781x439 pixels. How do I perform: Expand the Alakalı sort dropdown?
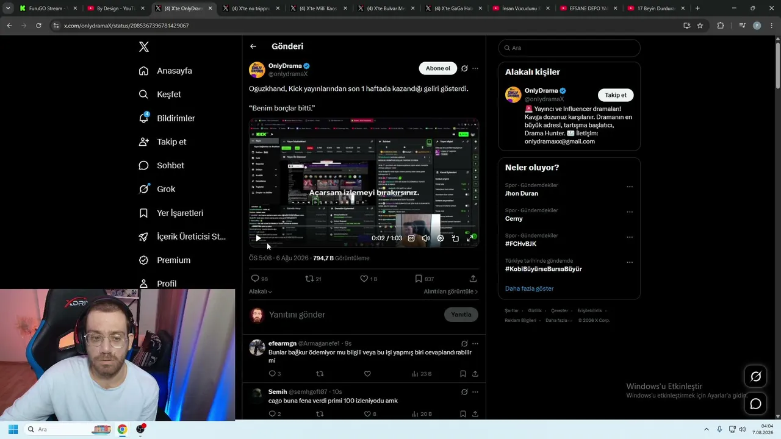point(261,291)
